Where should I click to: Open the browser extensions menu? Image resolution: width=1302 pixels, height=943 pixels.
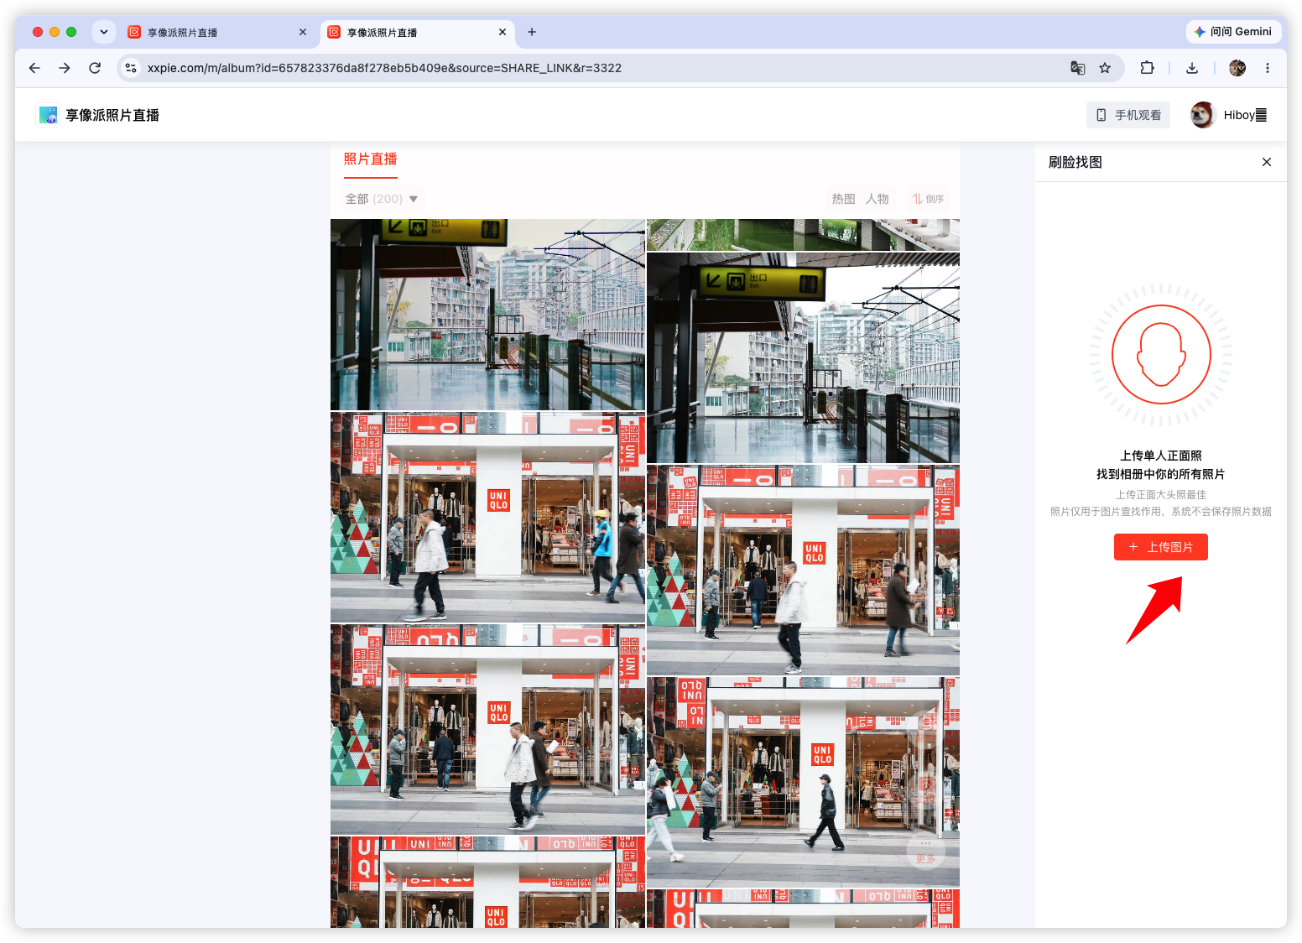coord(1147,68)
